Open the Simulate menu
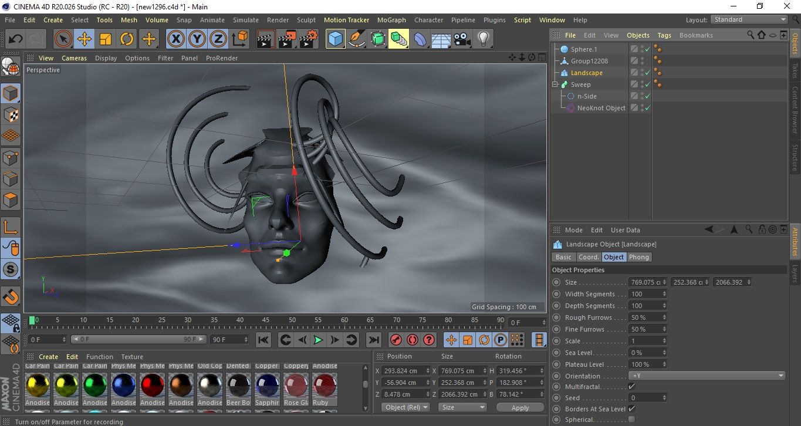The height and width of the screenshot is (426, 801). (246, 20)
